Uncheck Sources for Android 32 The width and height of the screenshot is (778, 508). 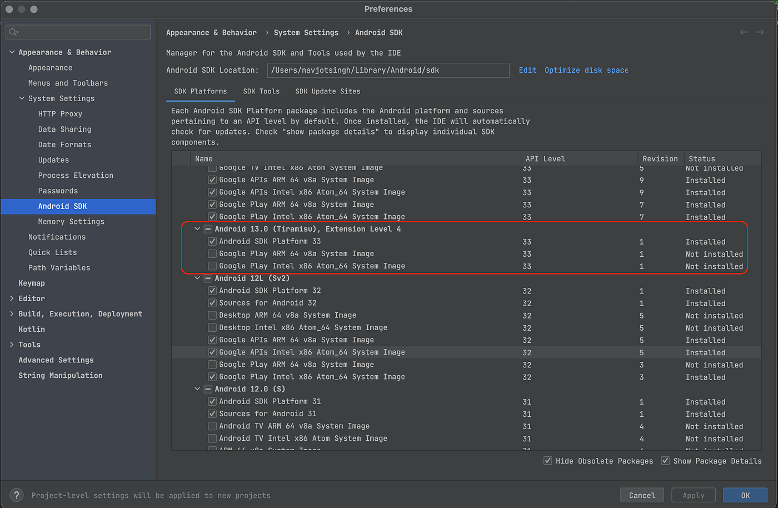pyautogui.click(x=212, y=303)
